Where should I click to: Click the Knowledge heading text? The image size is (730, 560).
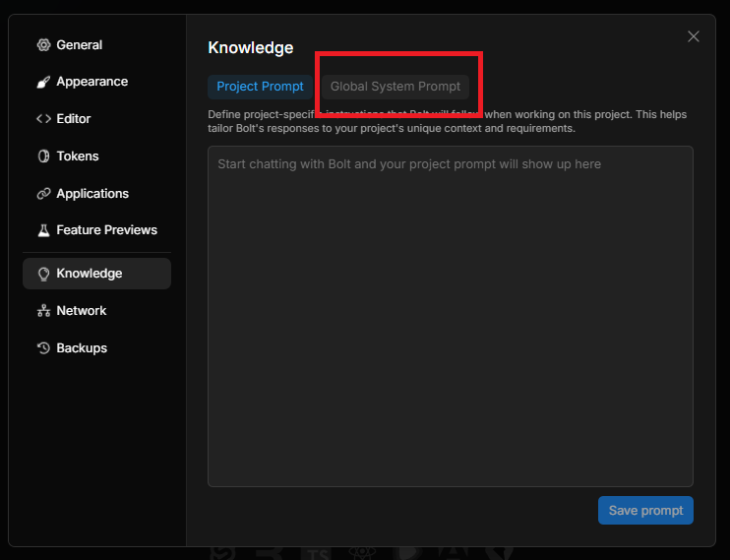click(251, 47)
